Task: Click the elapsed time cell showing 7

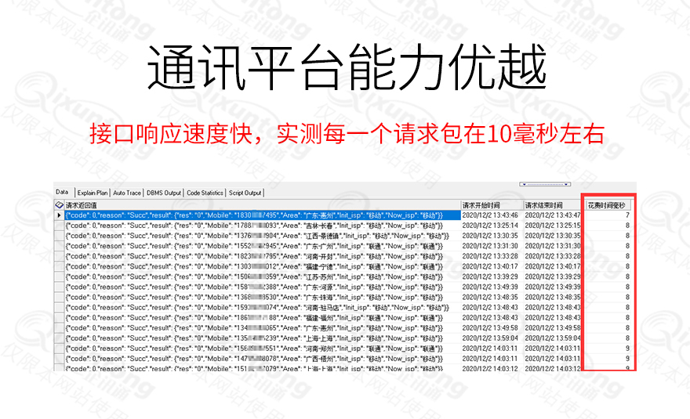Action: tap(610, 215)
